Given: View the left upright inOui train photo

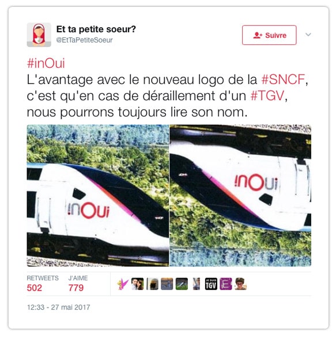Looking at the screenshot, I should [x=97, y=196].
